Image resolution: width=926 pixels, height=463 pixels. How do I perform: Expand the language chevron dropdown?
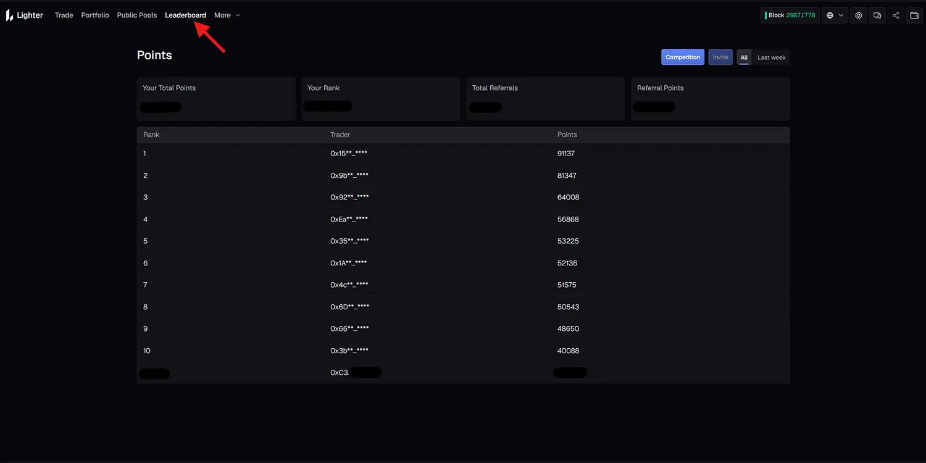pyautogui.click(x=842, y=15)
